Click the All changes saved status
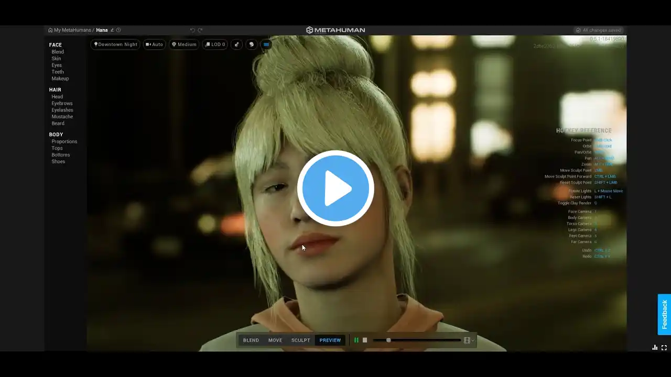Image resolution: width=671 pixels, height=377 pixels. 598,30
